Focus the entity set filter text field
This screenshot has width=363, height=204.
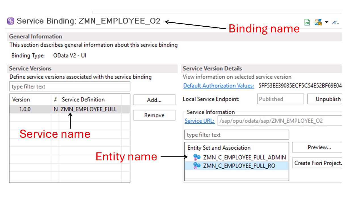pos(237,135)
